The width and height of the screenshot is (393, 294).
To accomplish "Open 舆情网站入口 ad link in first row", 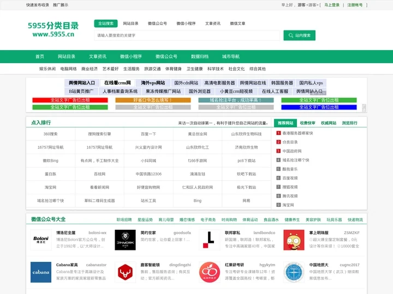I will [82, 83].
